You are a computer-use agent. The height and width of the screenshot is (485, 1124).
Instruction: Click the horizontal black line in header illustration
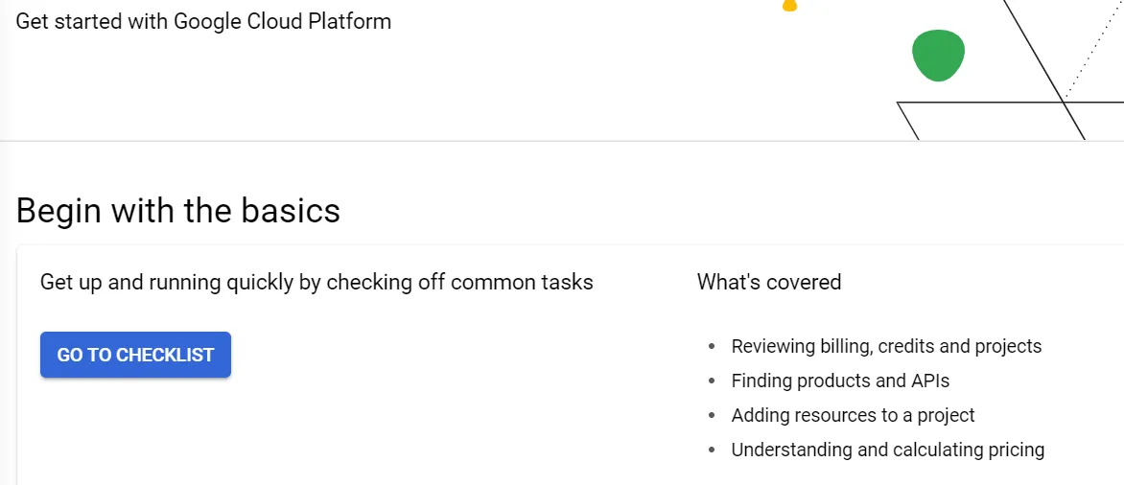point(1010,103)
